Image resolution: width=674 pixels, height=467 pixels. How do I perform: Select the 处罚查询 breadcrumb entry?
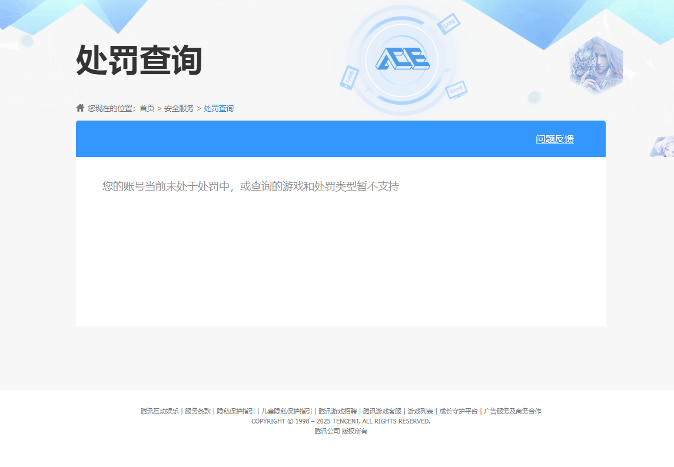click(x=218, y=108)
